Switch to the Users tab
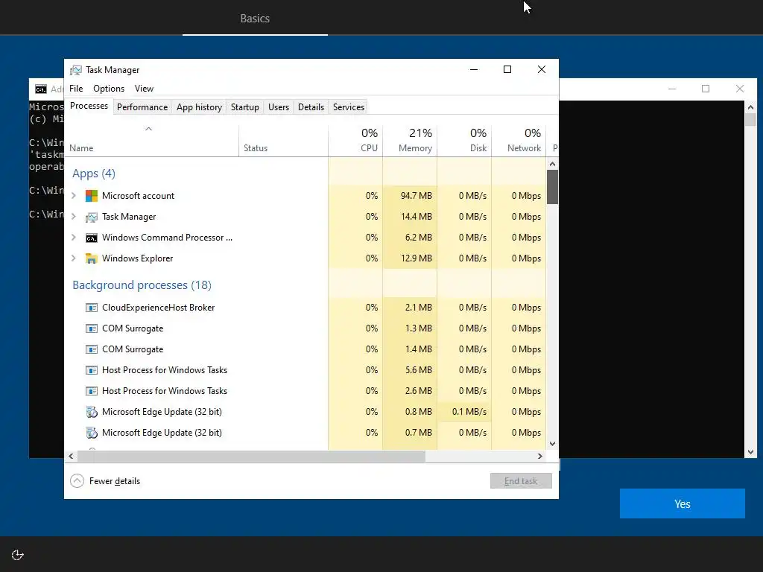 [x=279, y=107]
